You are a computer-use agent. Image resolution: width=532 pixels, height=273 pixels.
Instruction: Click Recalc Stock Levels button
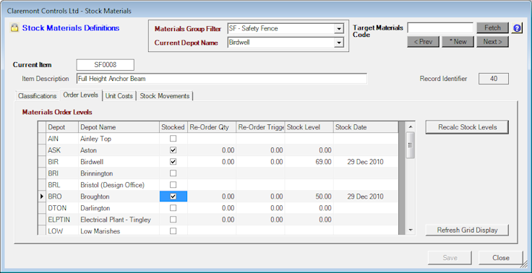click(467, 127)
